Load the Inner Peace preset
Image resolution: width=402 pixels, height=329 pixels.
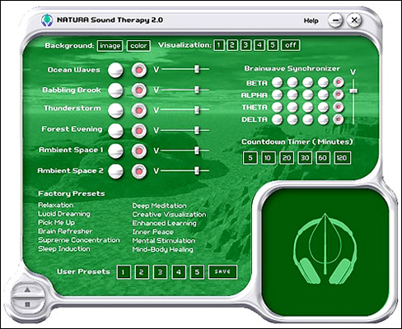coord(152,232)
